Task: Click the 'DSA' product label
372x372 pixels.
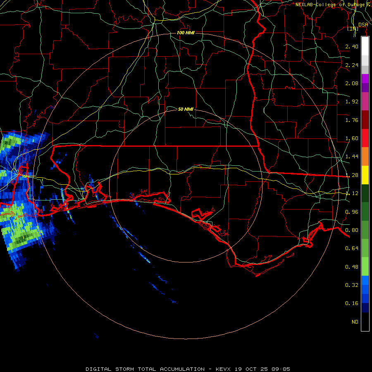Action: (x=363, y=25)
